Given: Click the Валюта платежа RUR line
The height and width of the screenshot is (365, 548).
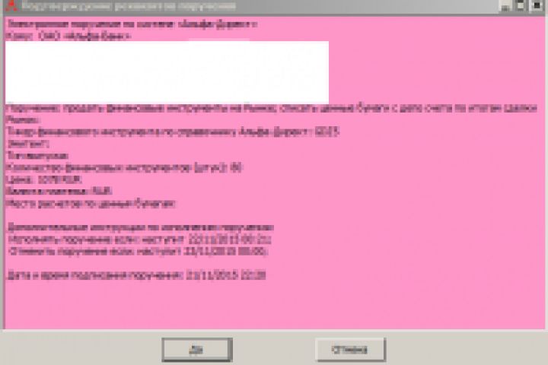Looking at the screenshot, I should (59, 191).
